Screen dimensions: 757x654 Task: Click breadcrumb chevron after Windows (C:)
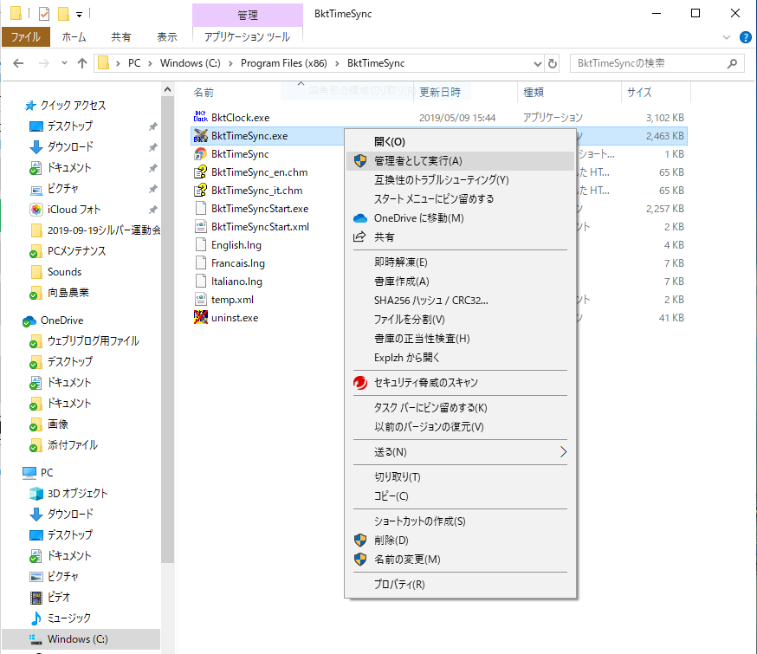[230, 63]
